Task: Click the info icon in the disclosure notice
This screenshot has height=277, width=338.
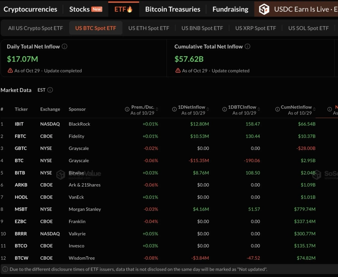Action: [5, 269]
